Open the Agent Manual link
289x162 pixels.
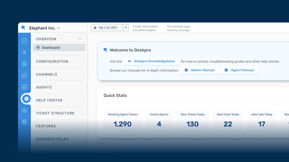click(239, 70)
